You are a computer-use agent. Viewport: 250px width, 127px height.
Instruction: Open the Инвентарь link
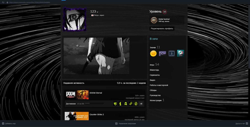154,70
